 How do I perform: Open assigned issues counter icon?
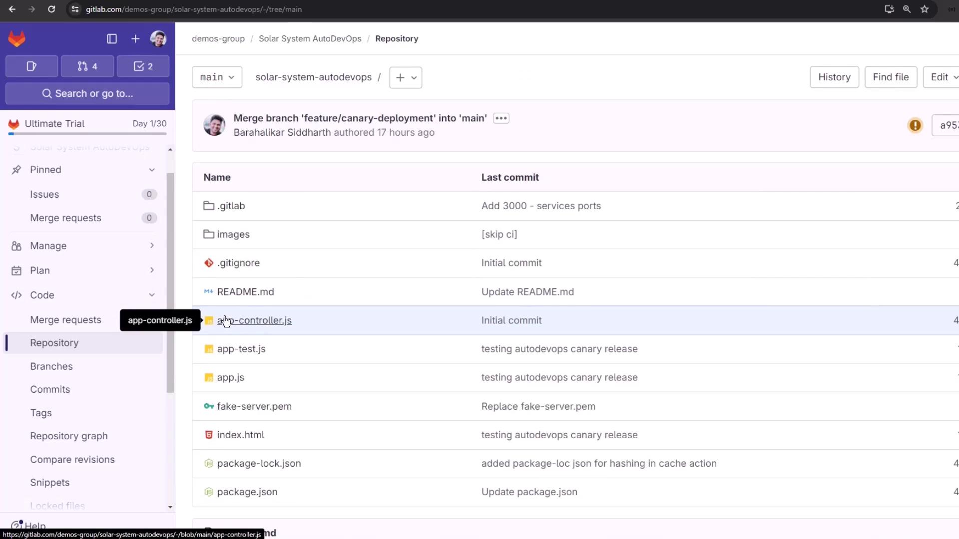(x=31, y=66)
